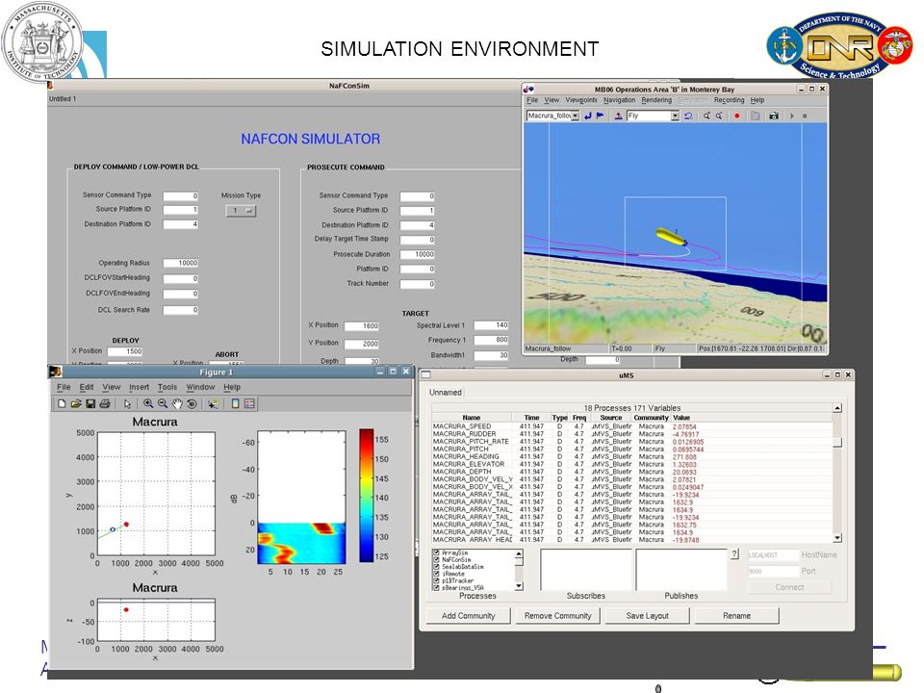
Task: Click Open File icon in Figure 1 toolbar
Action: click(x=76, y=404)
